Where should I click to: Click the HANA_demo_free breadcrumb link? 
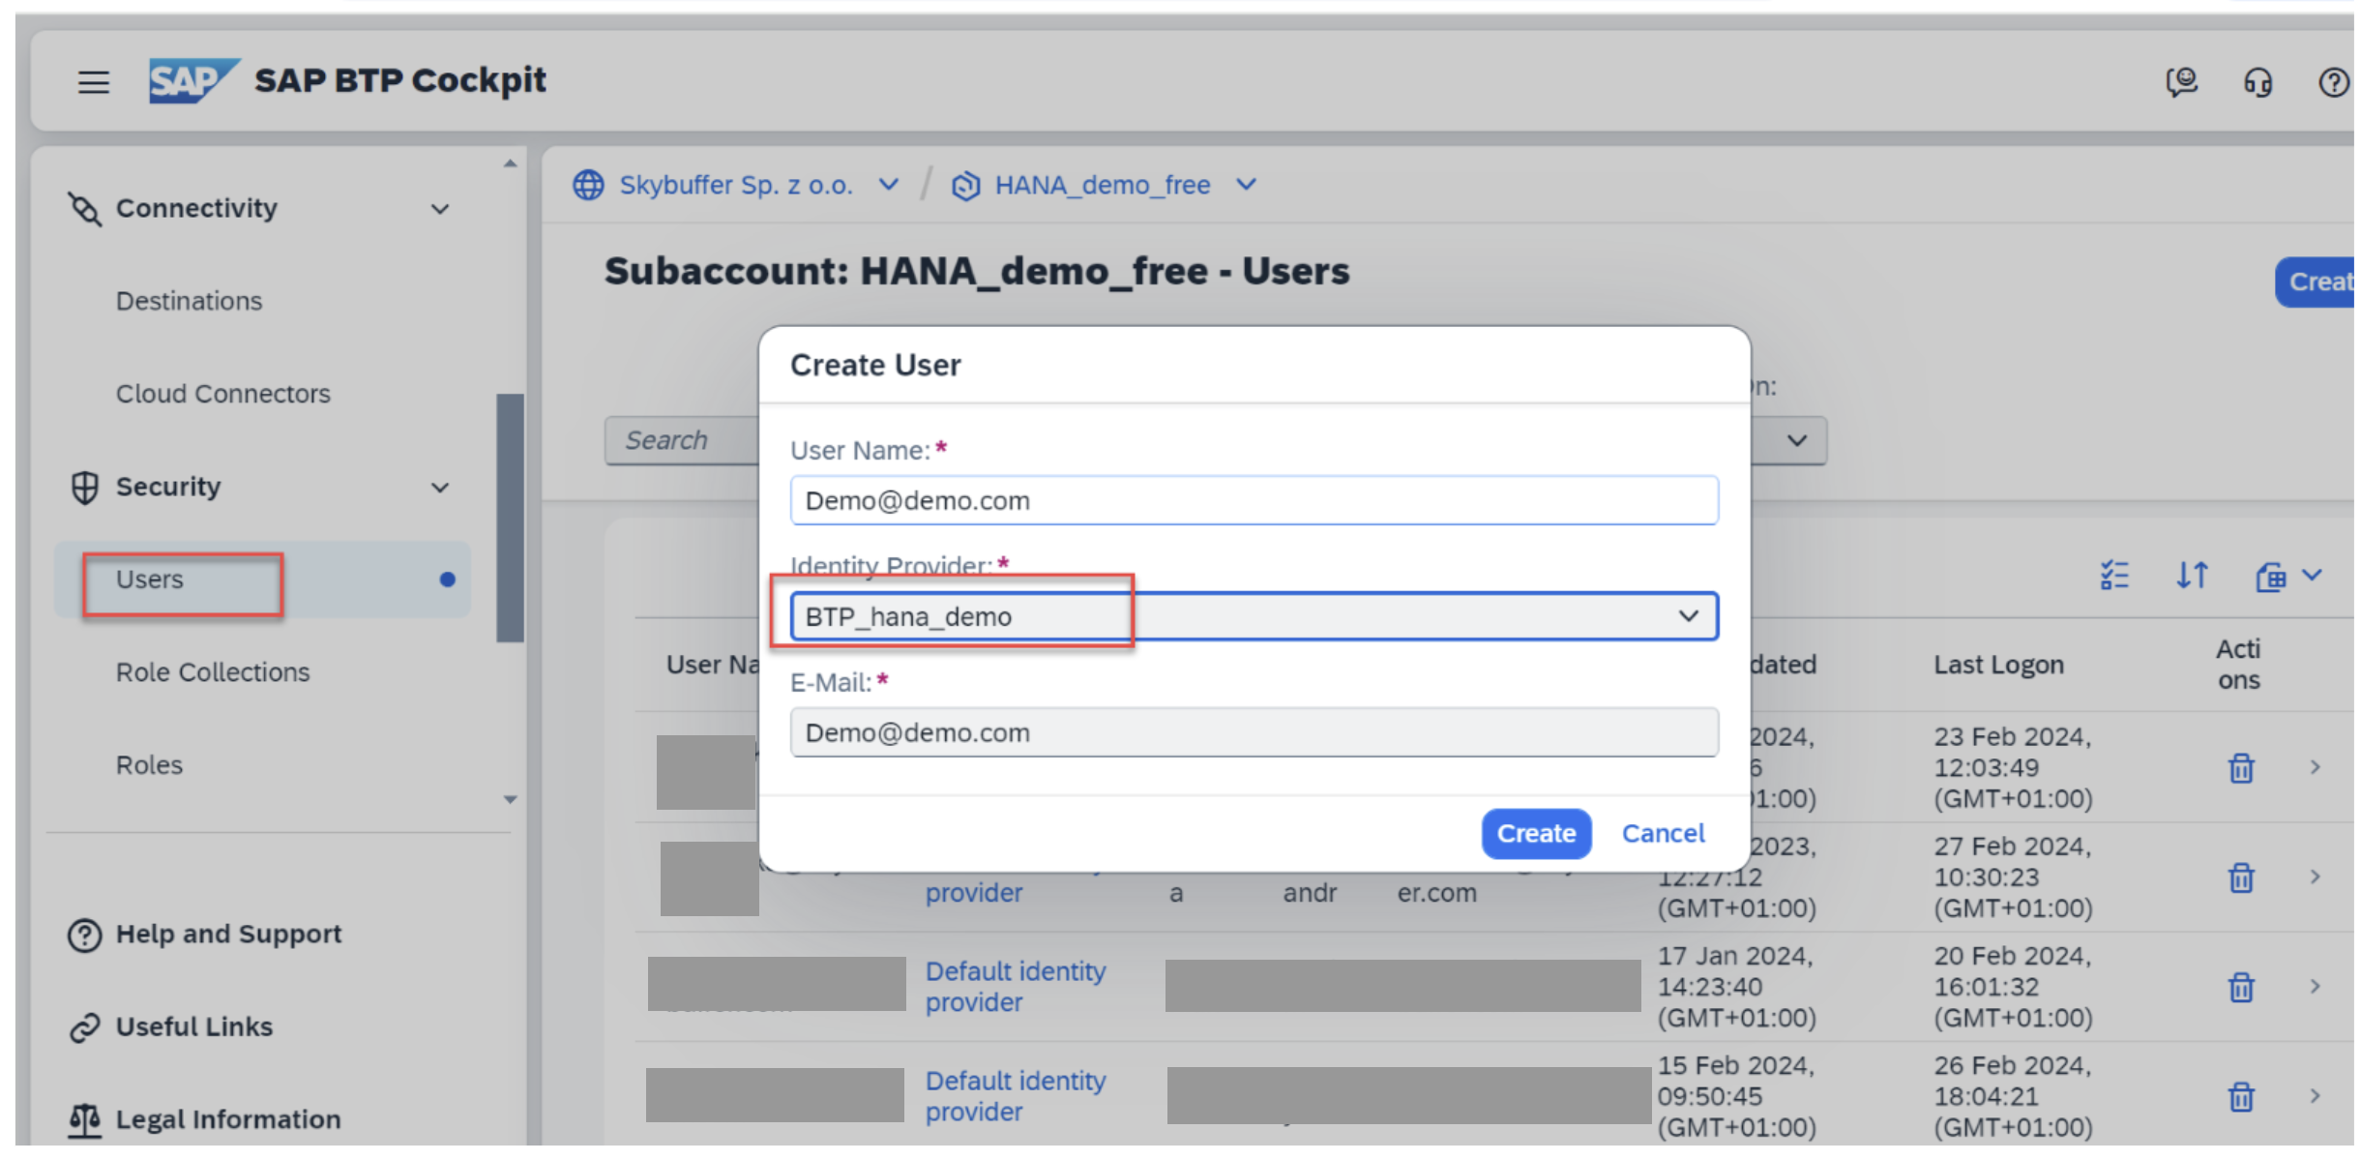pos(1103,185)
